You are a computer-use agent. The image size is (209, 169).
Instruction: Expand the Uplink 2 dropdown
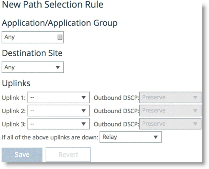(x=58, y=111)
